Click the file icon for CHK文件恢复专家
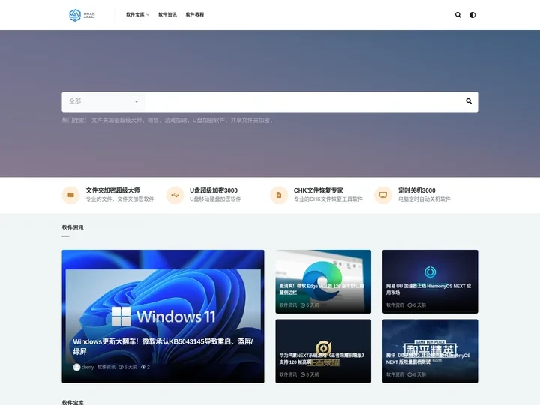The width and height of the screenshot is (540, 405). click(279, 195)
